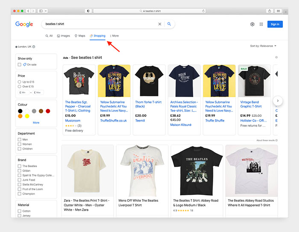Screen dimensions: 299x232
Task: Click the About these results info icon
Action: pos(276,140)
